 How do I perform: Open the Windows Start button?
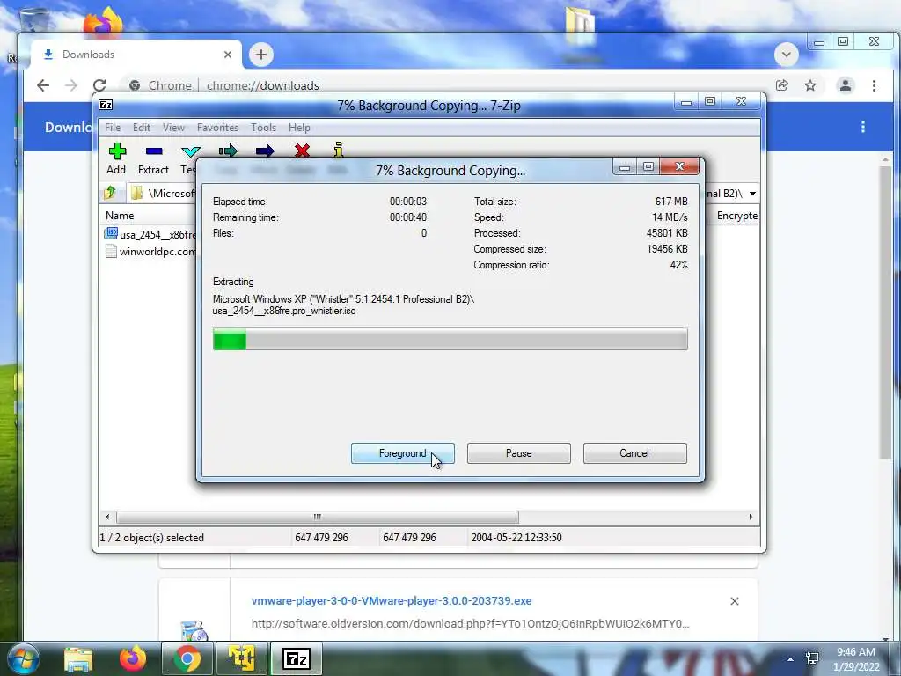click(x=23, y=658)
